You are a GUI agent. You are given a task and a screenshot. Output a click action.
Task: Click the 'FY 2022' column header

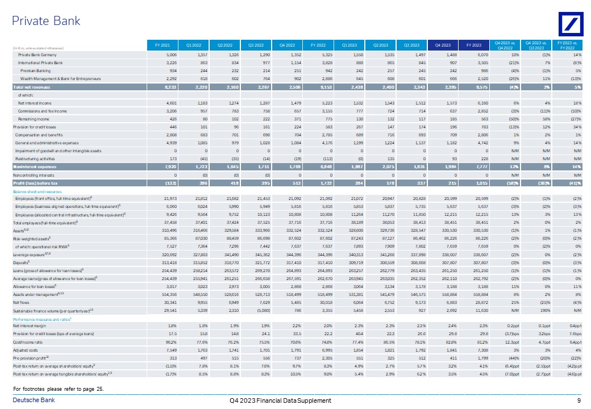pos(318,45)
